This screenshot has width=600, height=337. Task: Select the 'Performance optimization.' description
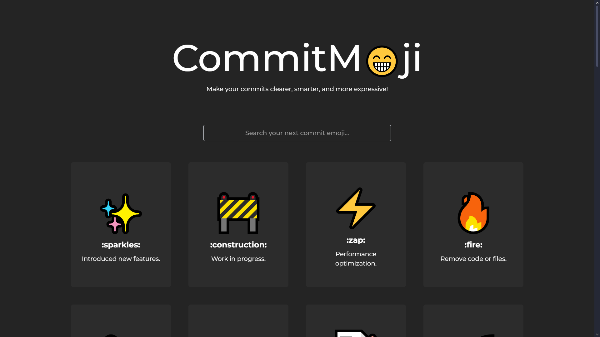[356, 259]
